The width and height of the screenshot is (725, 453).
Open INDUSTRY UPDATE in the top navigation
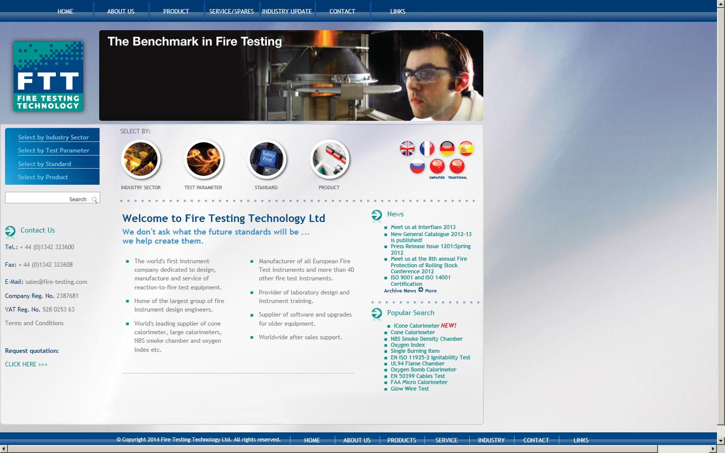click(287, 11)
